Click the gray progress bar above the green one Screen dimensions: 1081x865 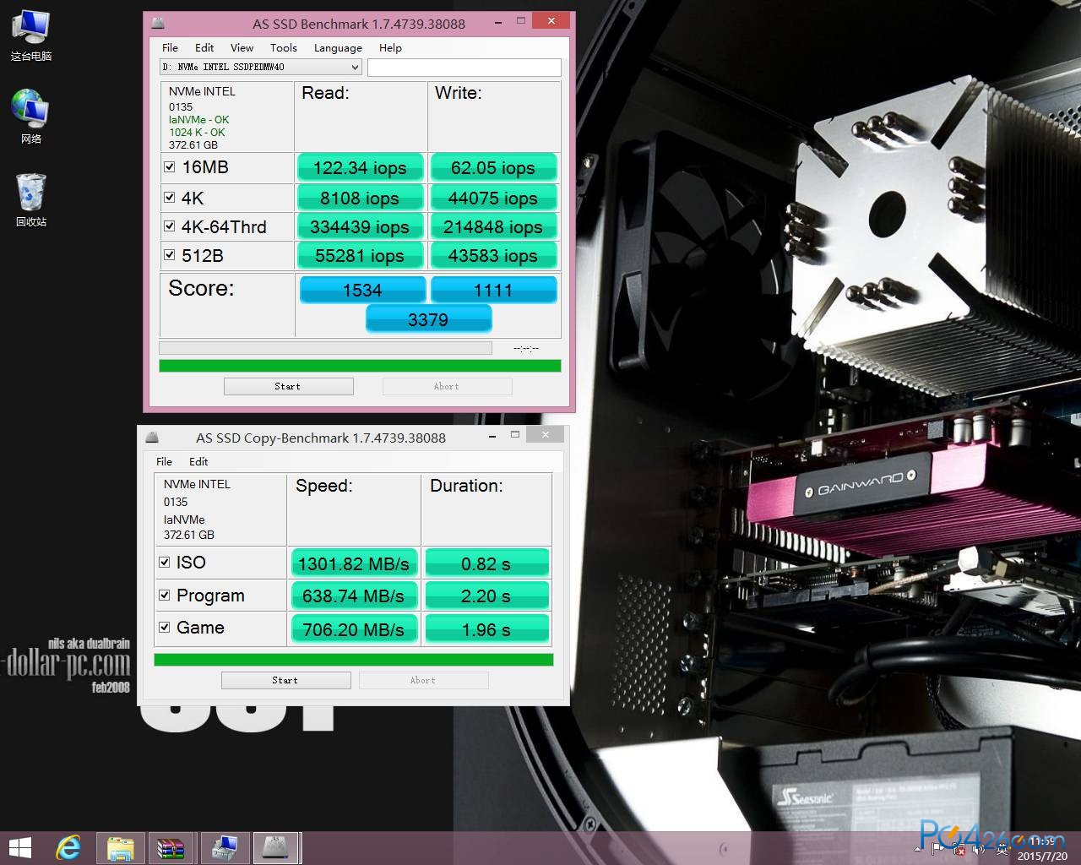point(325,348)
